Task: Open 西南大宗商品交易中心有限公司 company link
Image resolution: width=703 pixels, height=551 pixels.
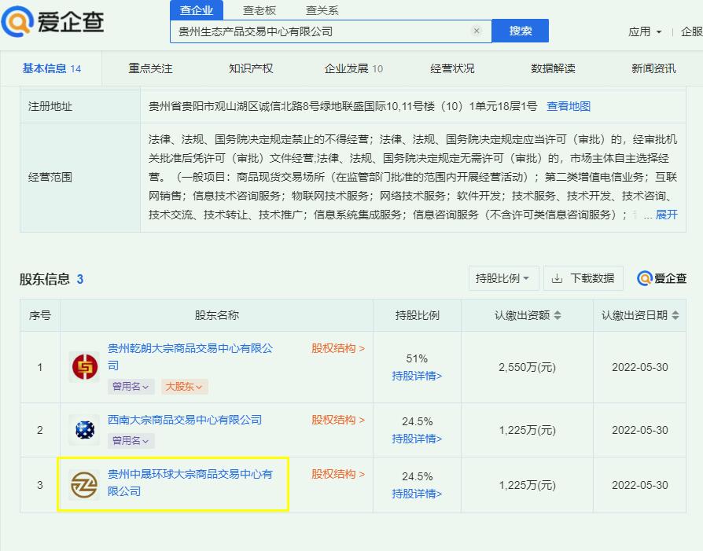Action: point(185,420)
